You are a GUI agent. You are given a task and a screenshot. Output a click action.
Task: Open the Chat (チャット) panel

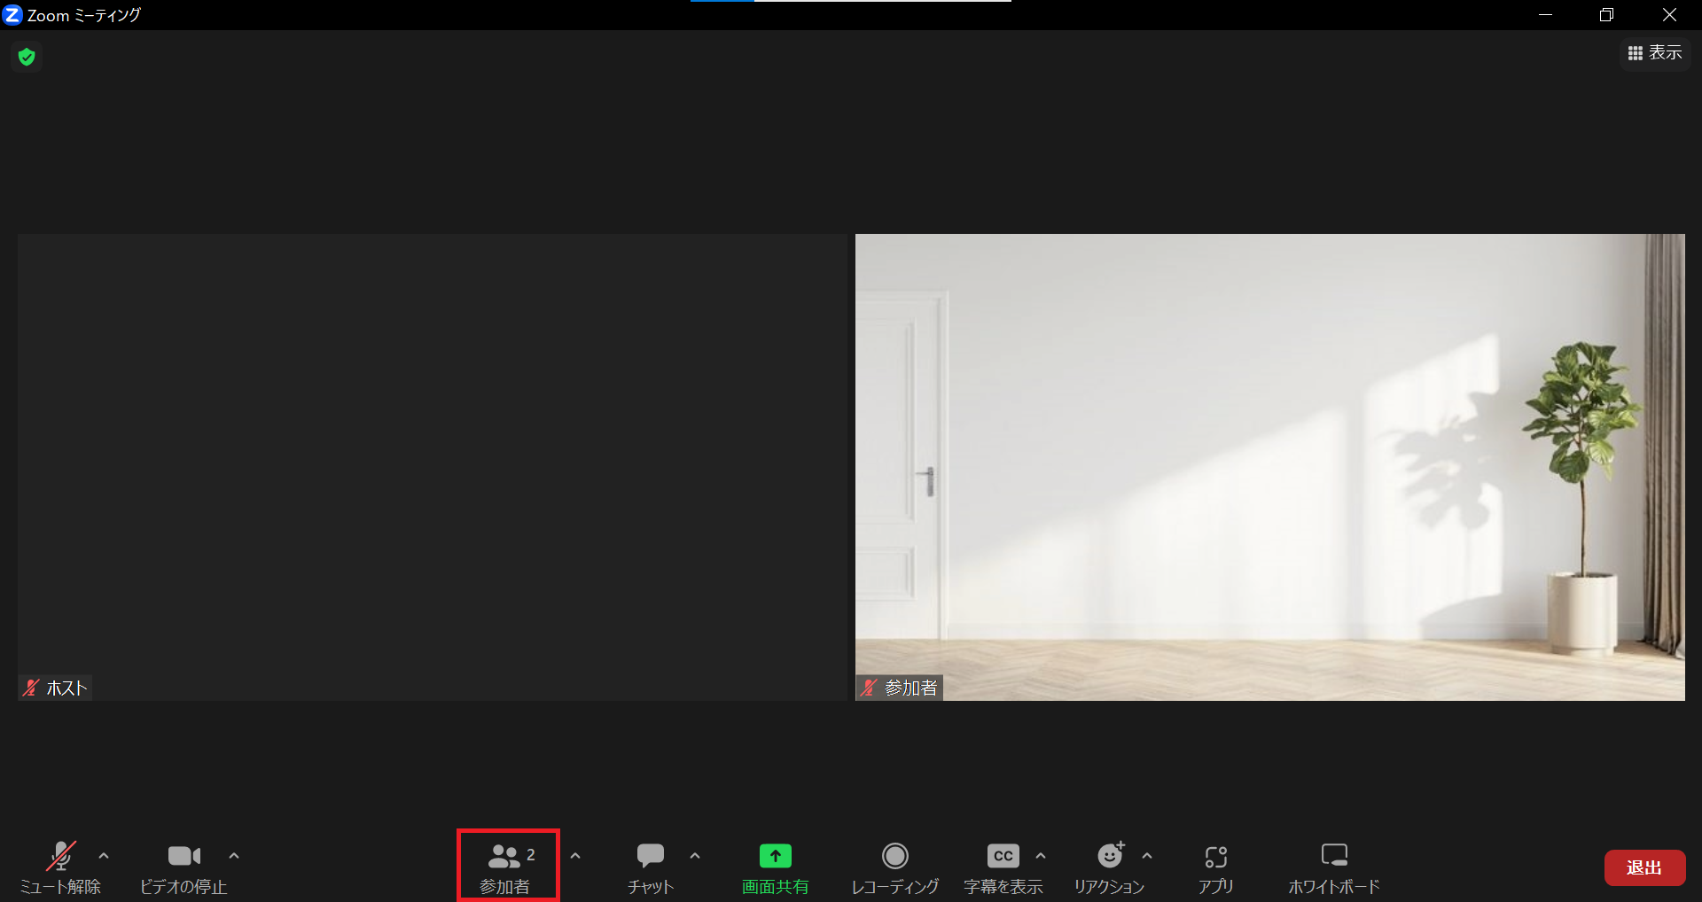click(x=651, y=867)
